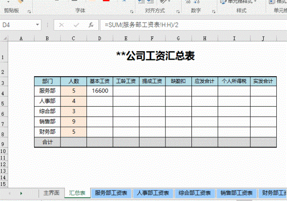The image size is (287, 201).
Task: Click the 部门 header cell
Action: [47, 81]
